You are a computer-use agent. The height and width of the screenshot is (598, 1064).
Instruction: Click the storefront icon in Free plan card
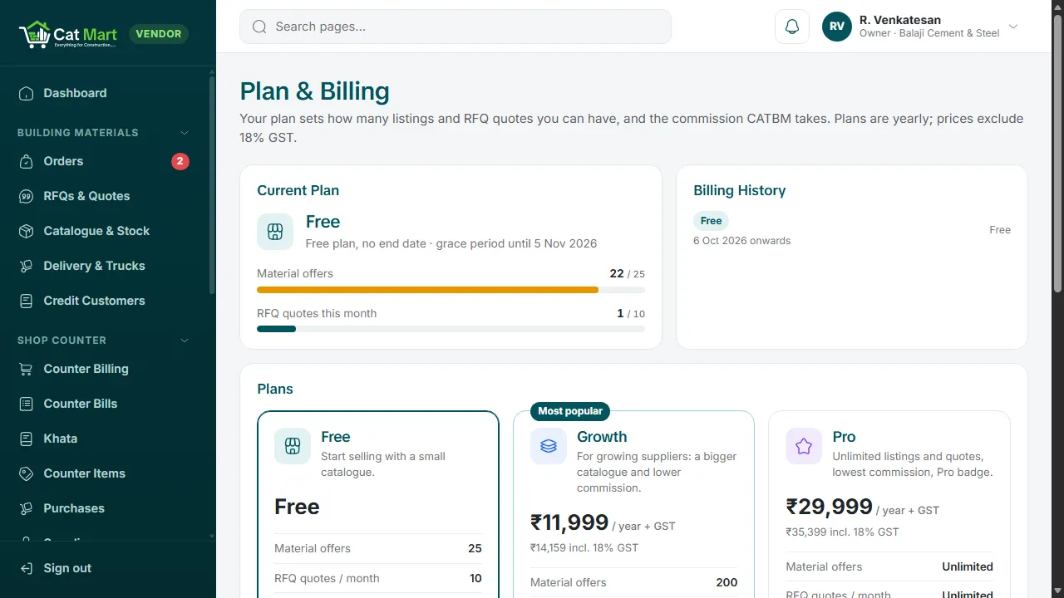[293, 446]
